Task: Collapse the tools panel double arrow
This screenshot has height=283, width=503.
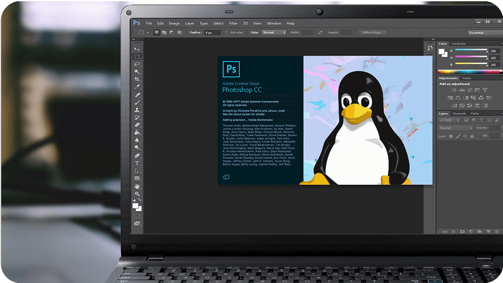Action: point(133,39)
